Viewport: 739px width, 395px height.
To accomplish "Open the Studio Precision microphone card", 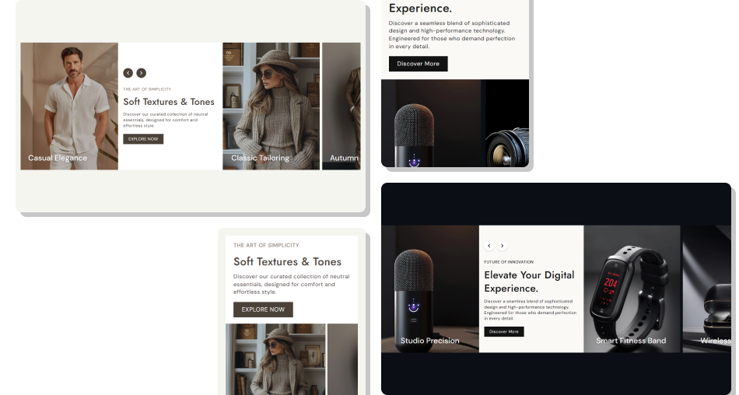I will (430, 289).
